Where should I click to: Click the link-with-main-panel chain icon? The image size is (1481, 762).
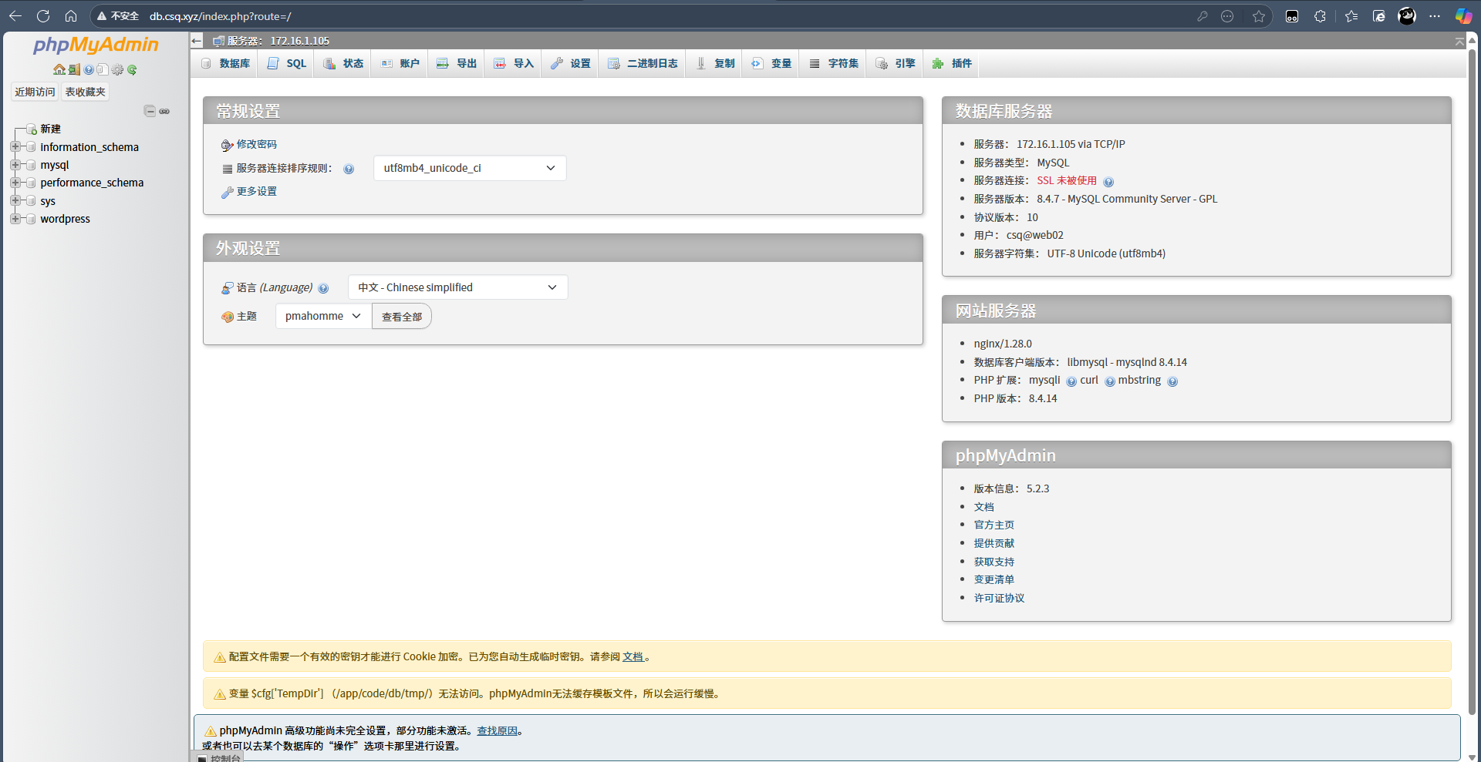pyautogui.click(x=164, y=111)
